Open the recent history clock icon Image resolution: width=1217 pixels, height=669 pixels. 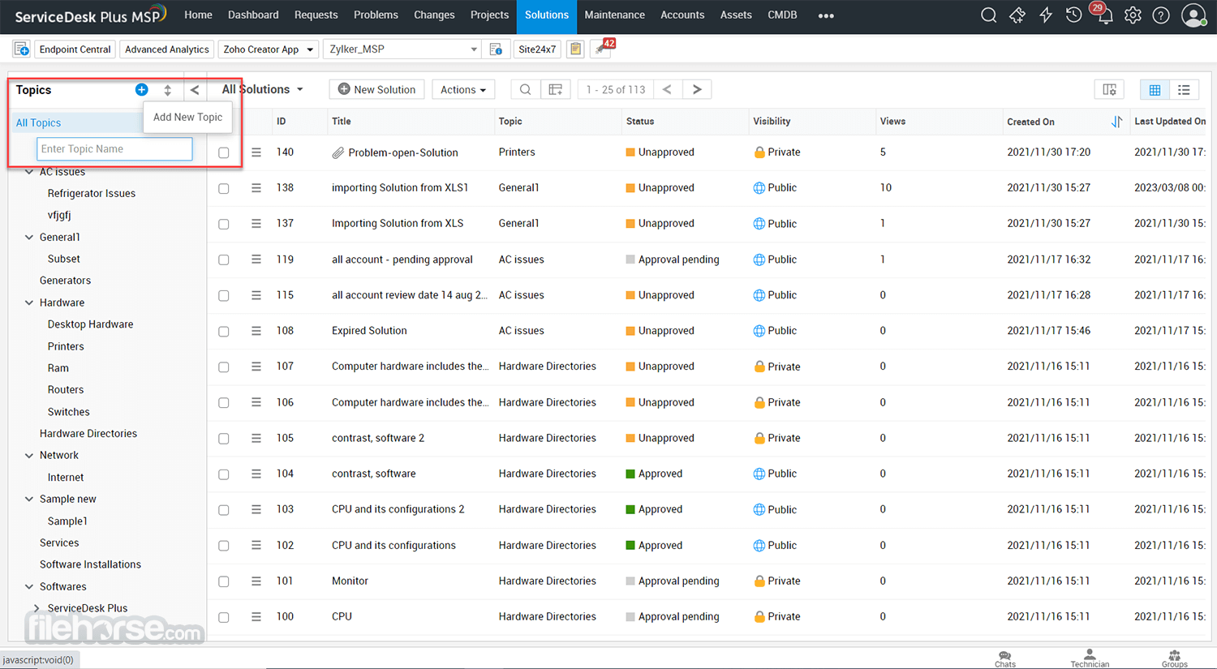(1073, 15)
